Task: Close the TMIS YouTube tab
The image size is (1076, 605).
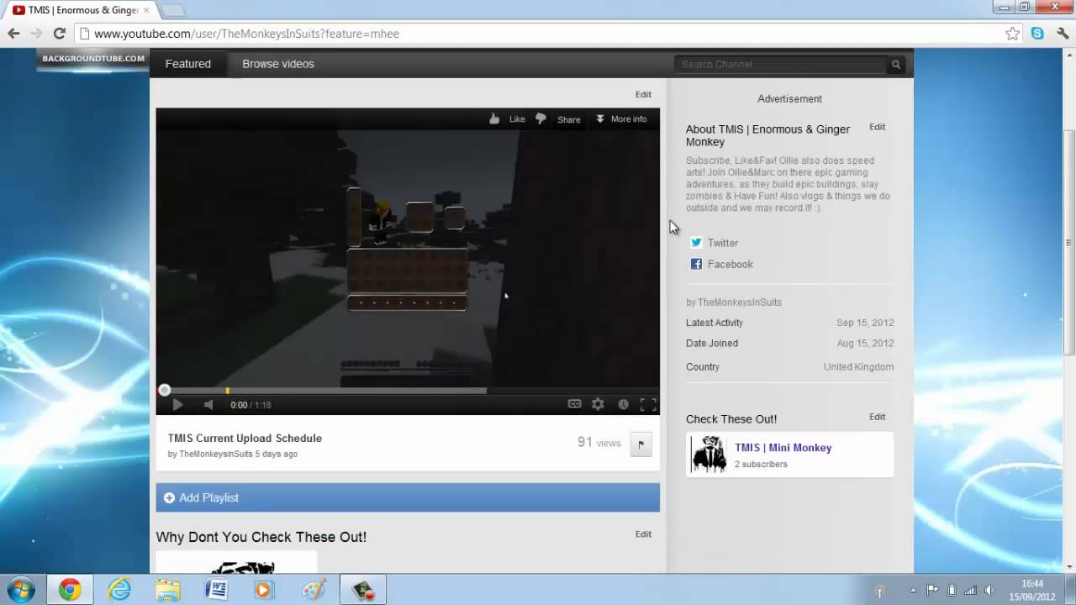Action: [146, 10]
